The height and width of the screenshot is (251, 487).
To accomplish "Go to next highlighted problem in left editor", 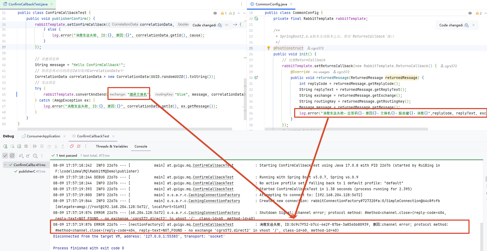I will (x=244, y=13).
